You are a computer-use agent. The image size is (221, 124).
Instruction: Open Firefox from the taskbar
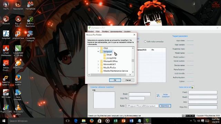pyautogui.click(x=92, y=121)
